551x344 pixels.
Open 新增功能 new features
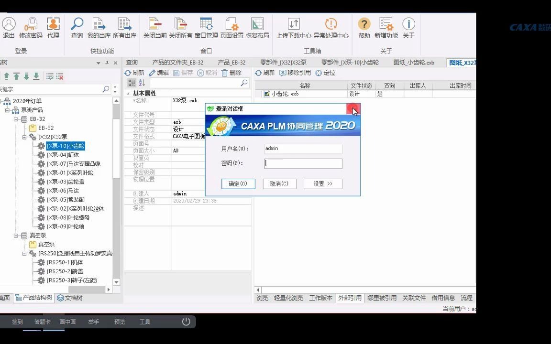(386, 28)
